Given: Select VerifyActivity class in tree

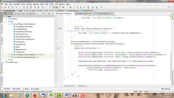Looking at the screenshot, I should (x=20, y=52).
